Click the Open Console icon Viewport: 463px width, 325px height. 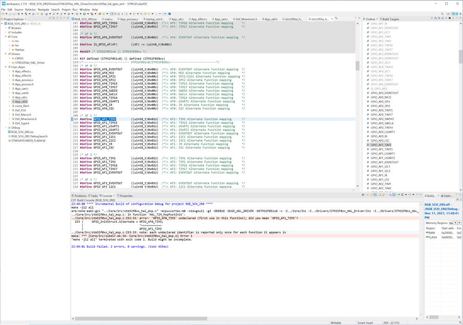tap(410, 195)
